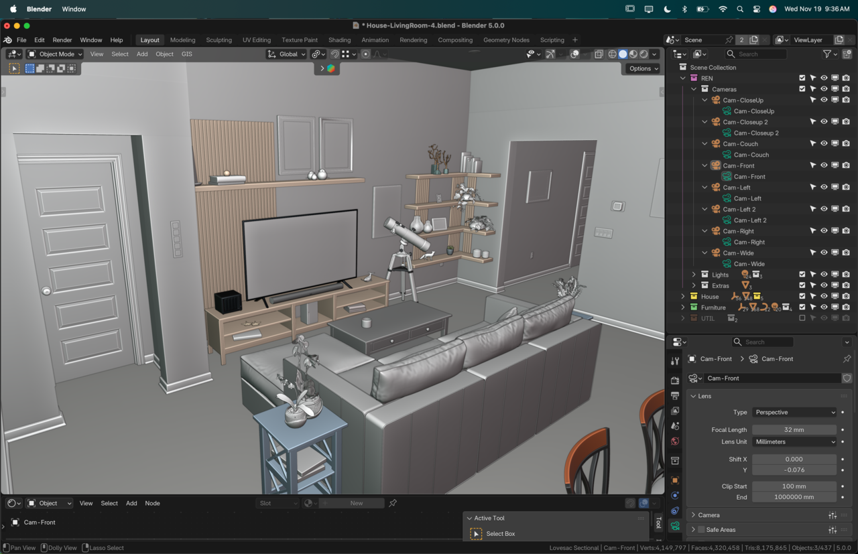Click the new collection icon in Outliner
Screen dimensions: 858x554
point(847,54)
